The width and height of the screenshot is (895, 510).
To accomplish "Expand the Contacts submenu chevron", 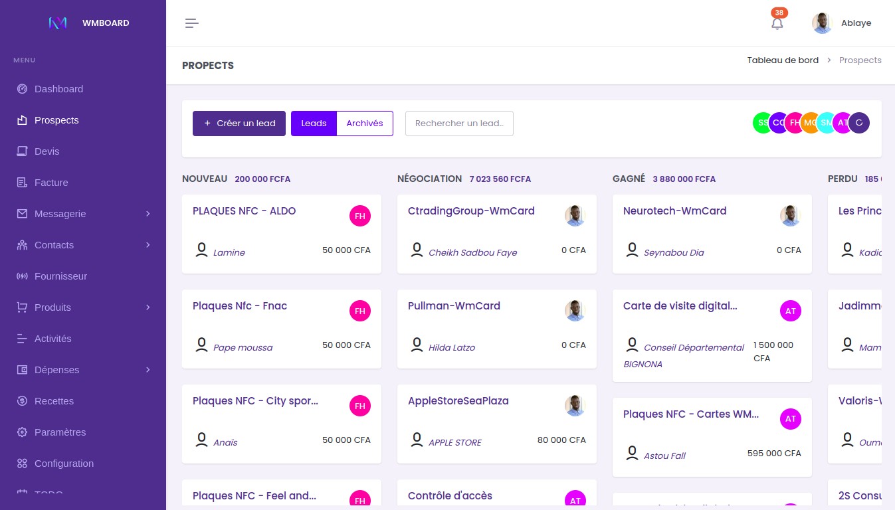I will pyautogui.click(x=148, y=245).
